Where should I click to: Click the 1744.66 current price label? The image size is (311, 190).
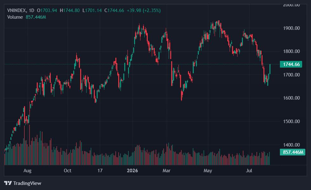(291, 64)
